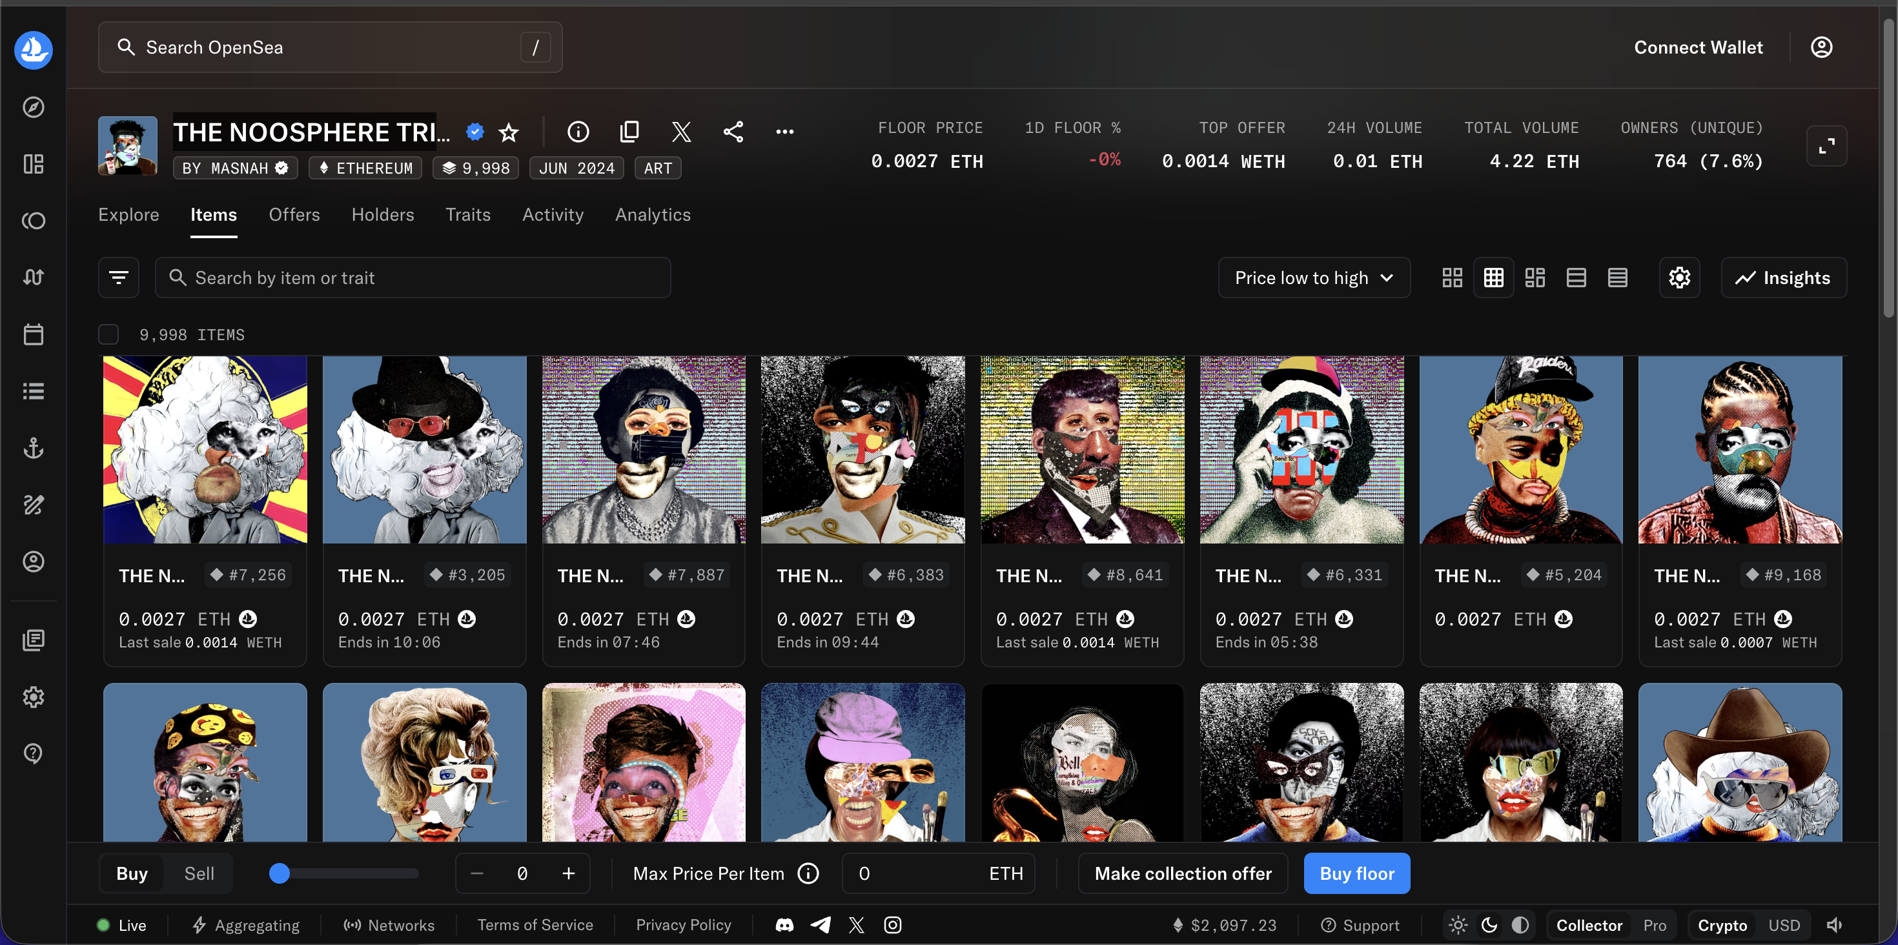Open the collection's X profile icon

tap(682, 132)
